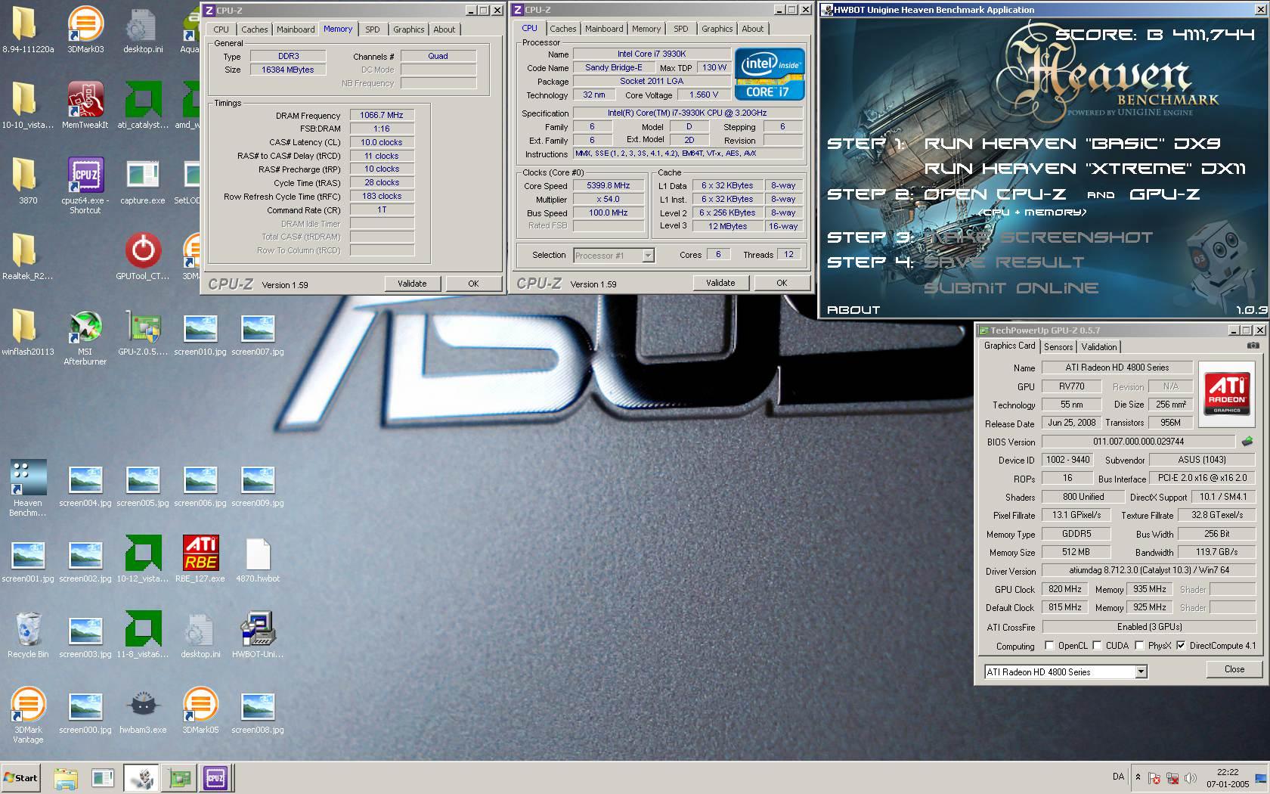The image size is (1270, 794).
Task: Click the DRAM Frequency value 1066.7 MHz
Action: click(x=382, y=115)
